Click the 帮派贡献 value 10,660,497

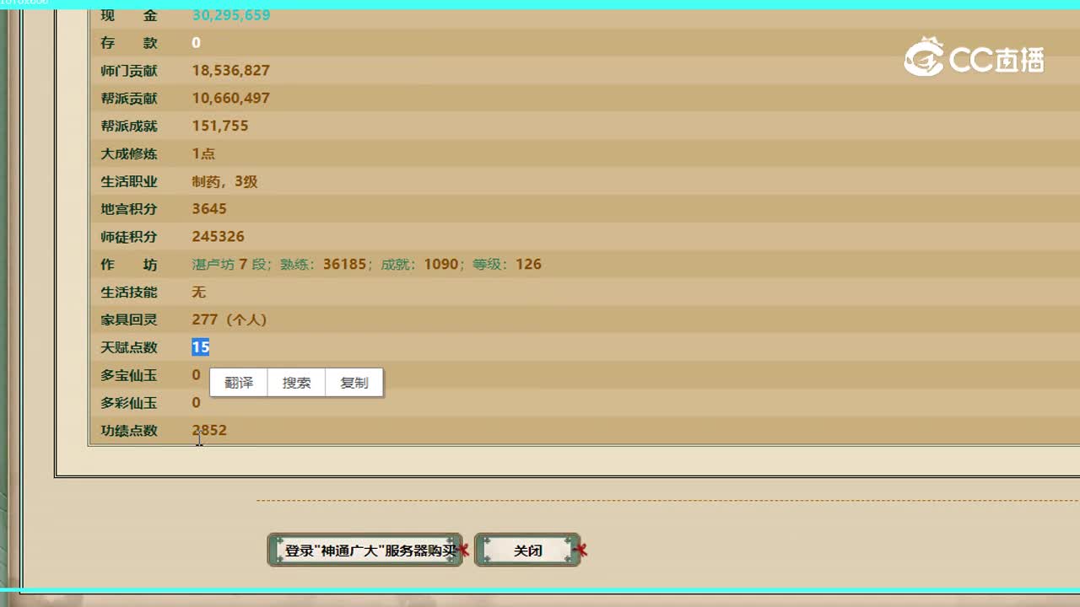231,99
